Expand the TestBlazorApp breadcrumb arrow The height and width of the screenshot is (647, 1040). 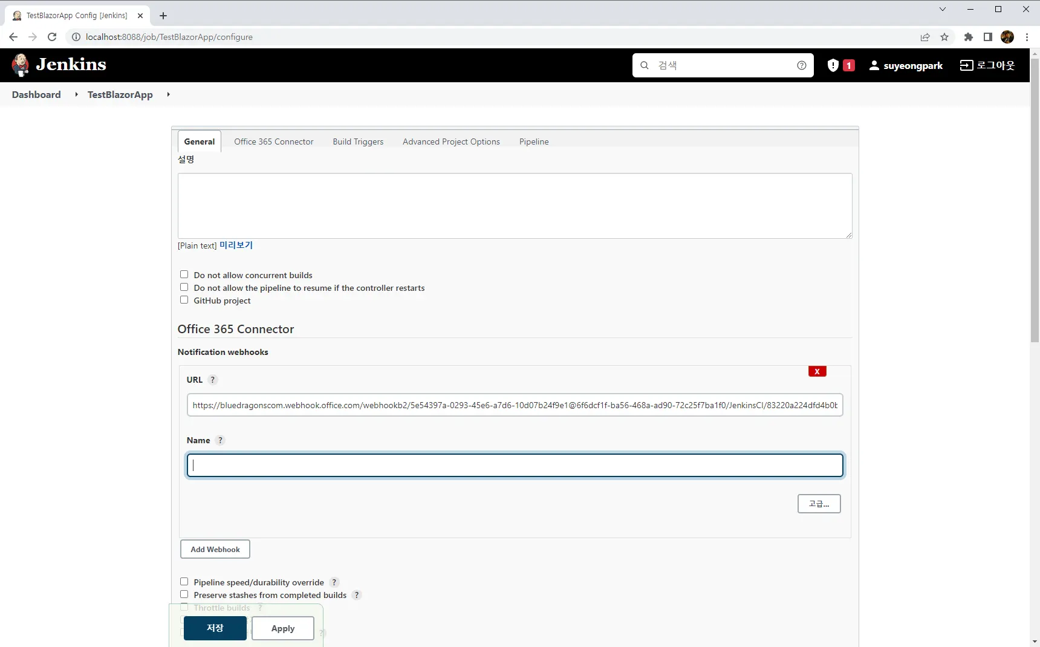[x=168, y=94]
